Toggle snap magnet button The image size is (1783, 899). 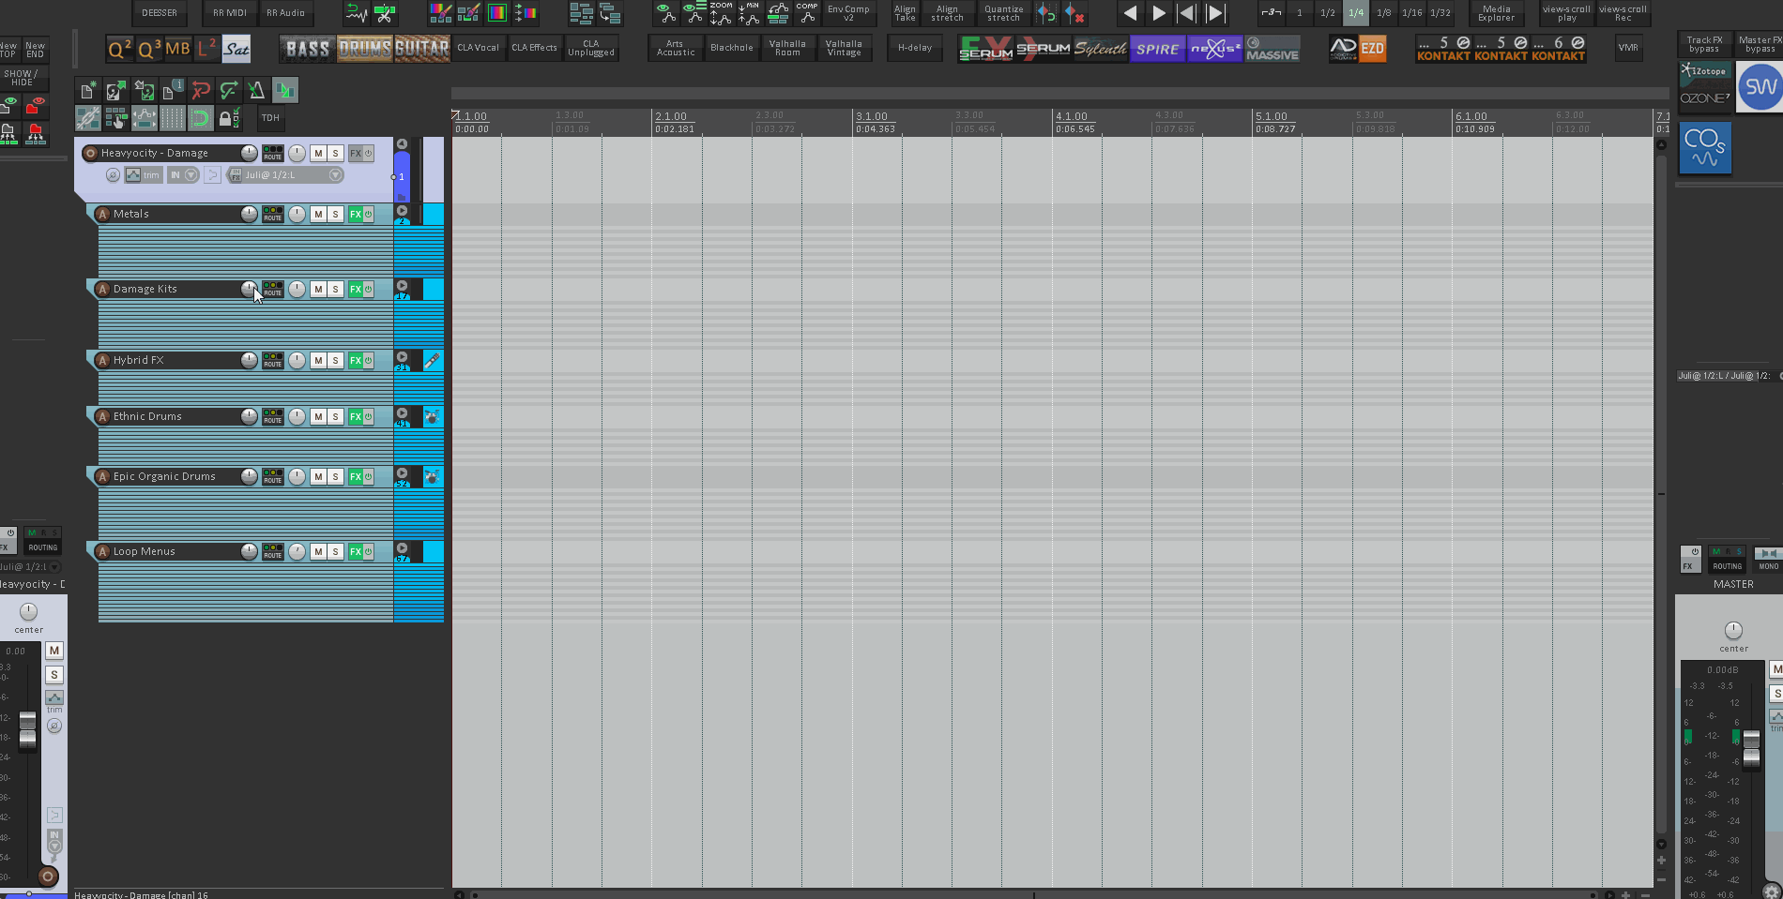[x=201, y=118]
